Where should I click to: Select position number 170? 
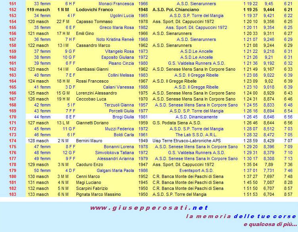[13, 117]
